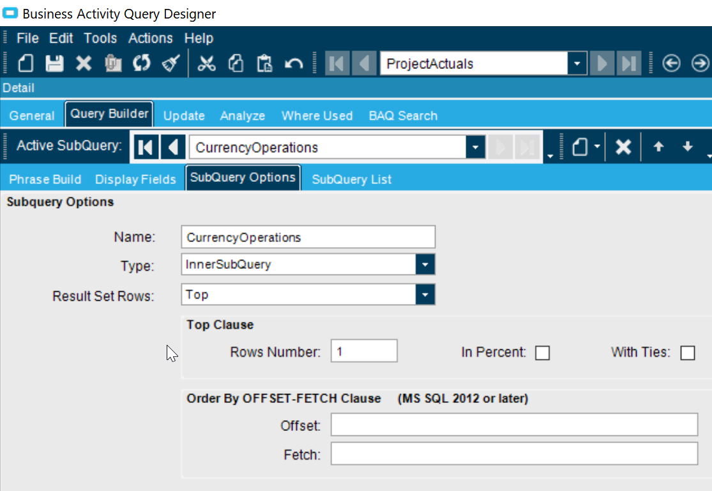Open the Type InnerSubQuery dropdown

pyautogui.click(x=425, y=264)
